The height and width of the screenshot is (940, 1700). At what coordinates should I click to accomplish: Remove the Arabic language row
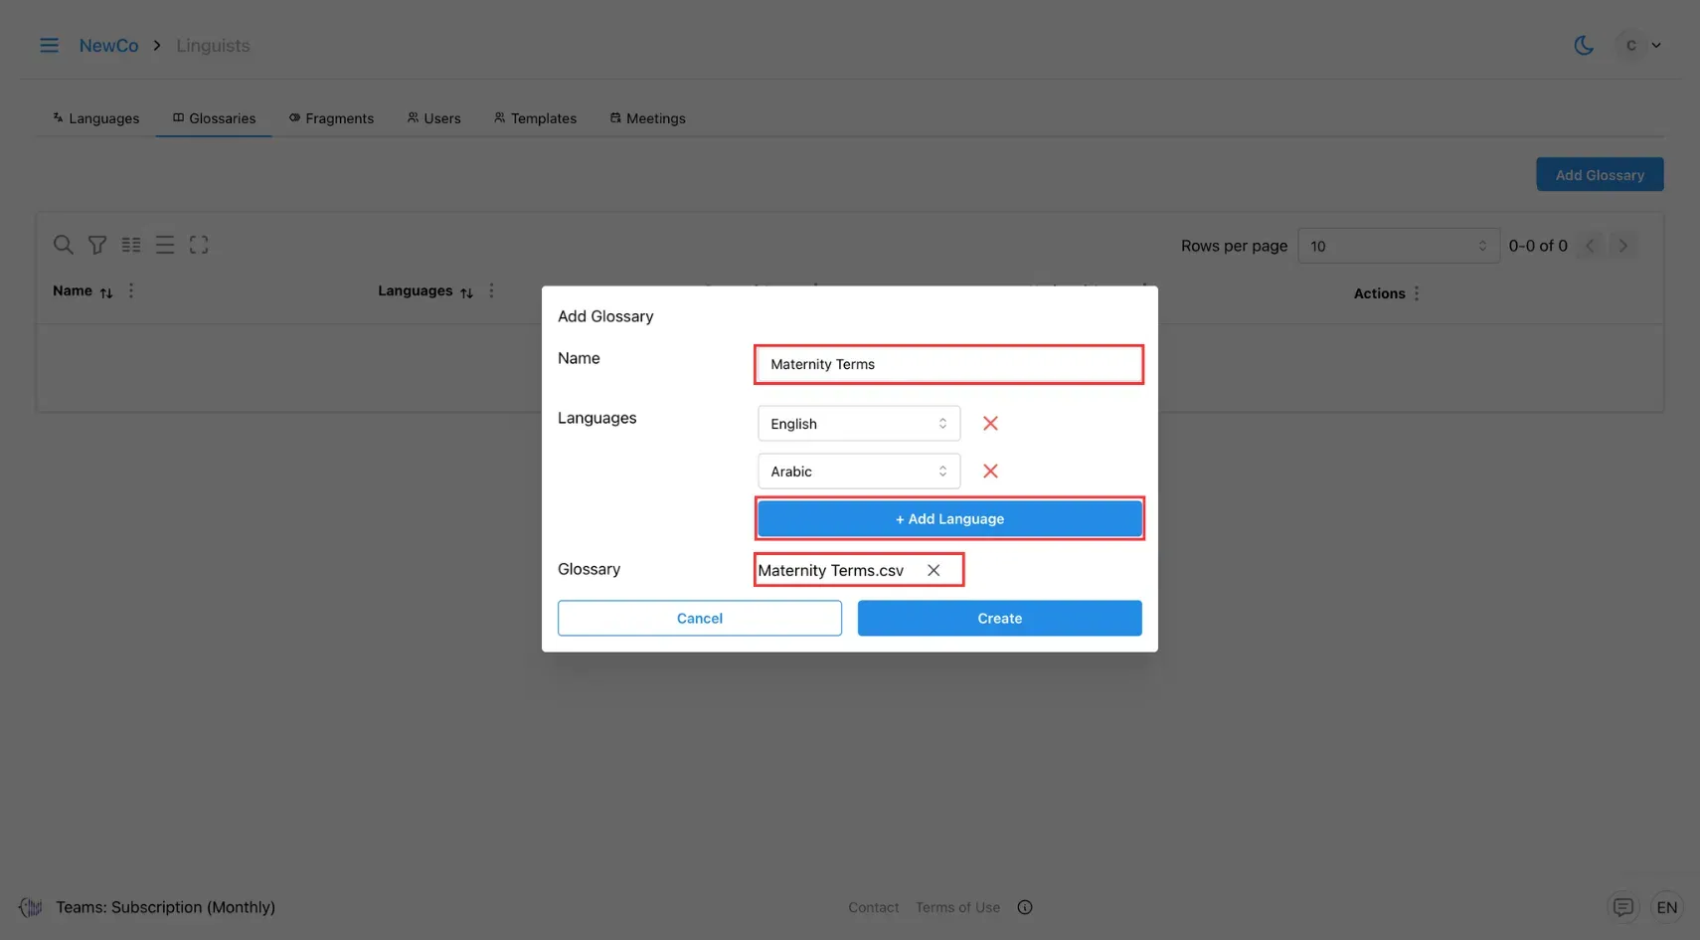[990, 471]
